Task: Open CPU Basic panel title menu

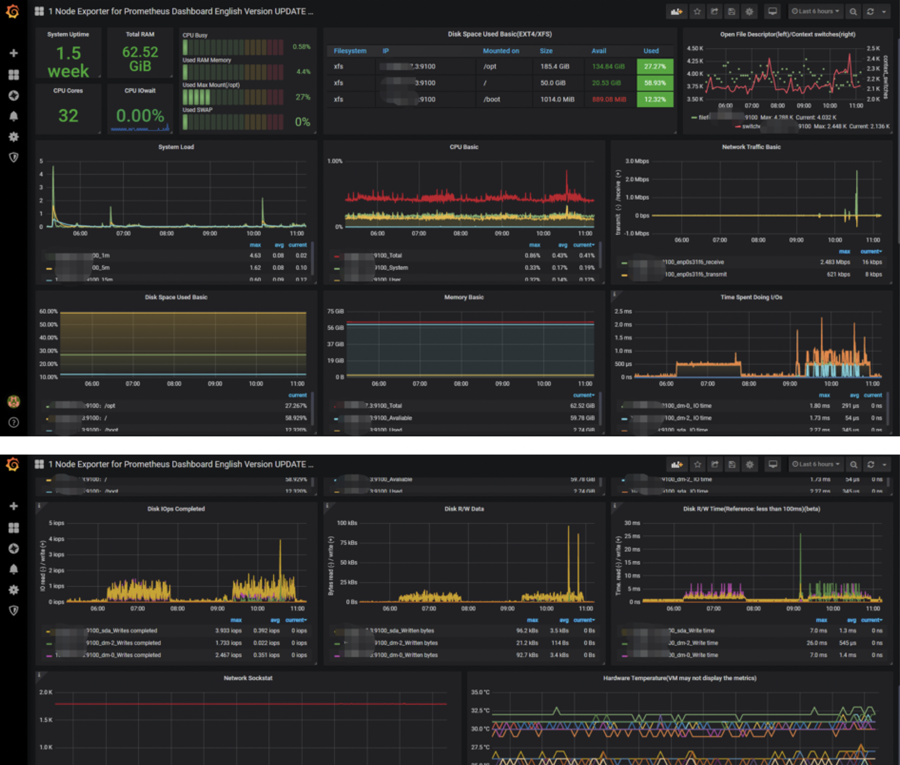Action: tap(464, 147)
